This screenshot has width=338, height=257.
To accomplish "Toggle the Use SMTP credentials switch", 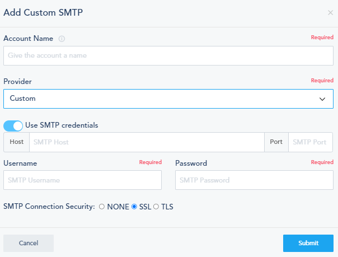I will click(13, 125).
